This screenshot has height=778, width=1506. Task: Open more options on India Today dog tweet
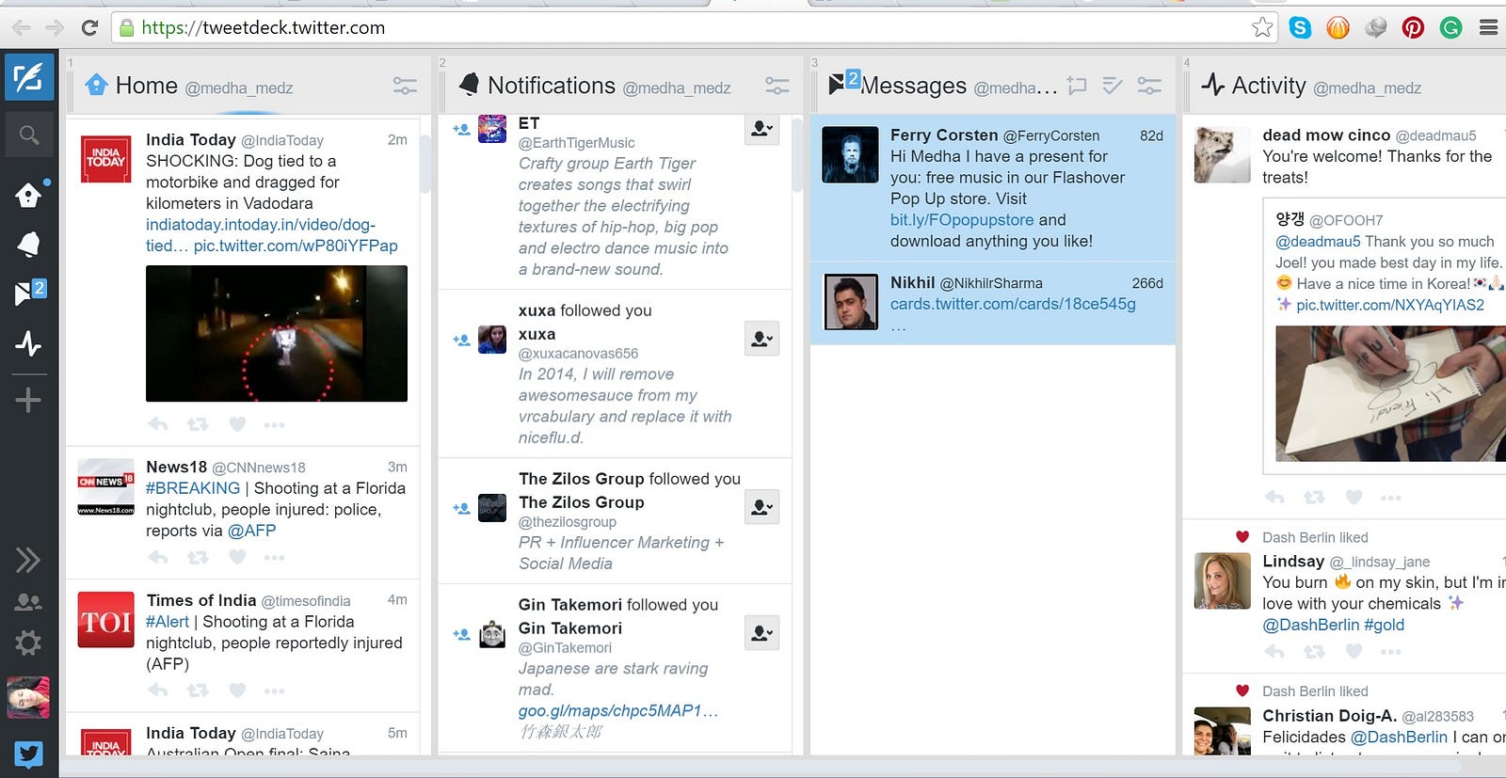coord(274,425)
